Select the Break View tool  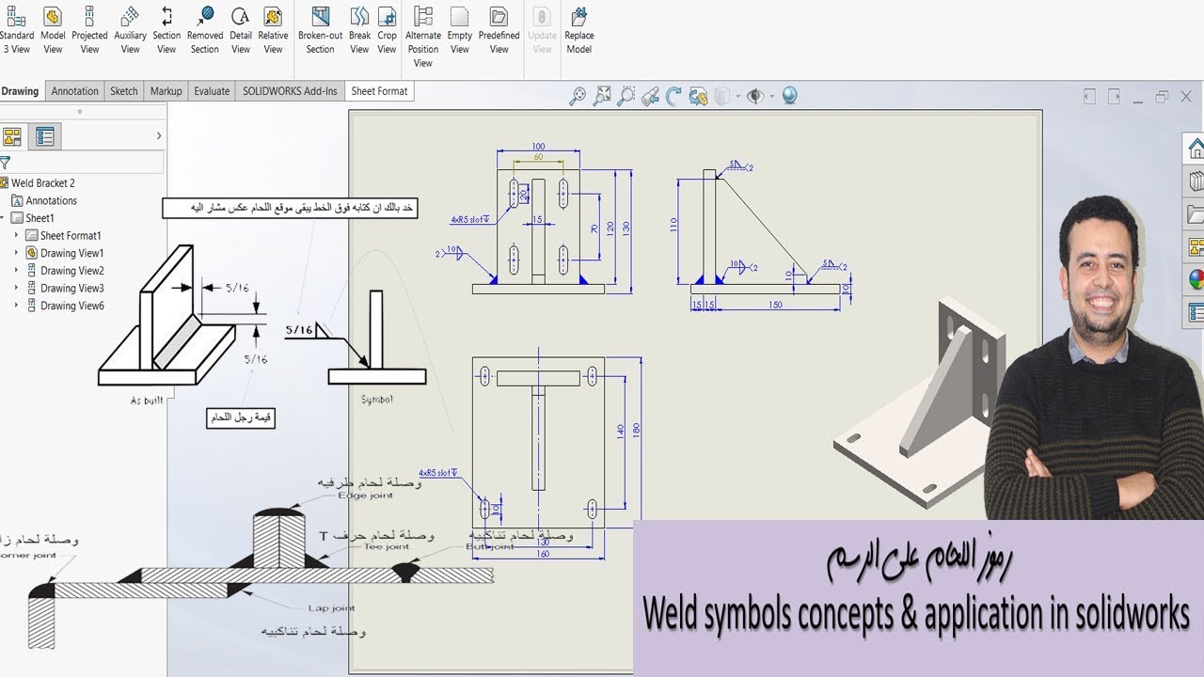point(359,29)
